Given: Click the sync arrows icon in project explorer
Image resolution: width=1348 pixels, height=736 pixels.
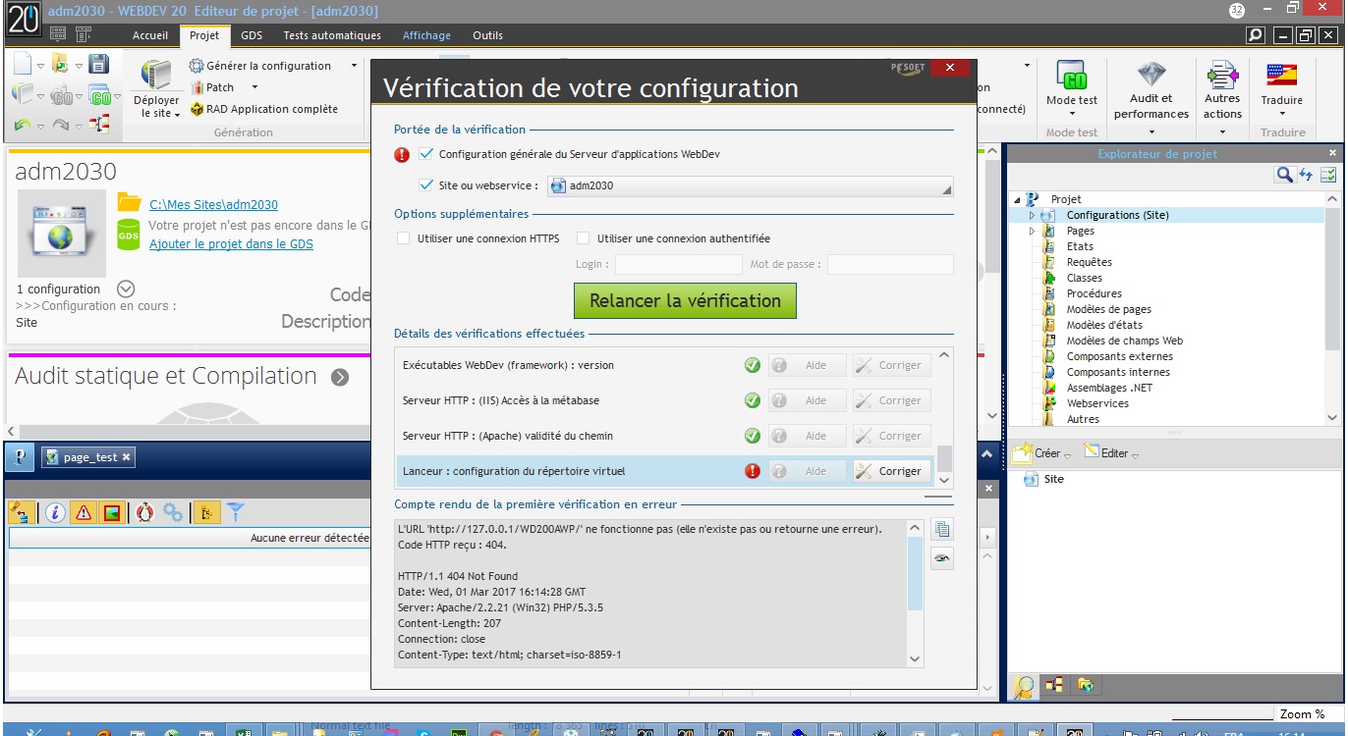Looking at the screenshot, I should point(1306,175).
